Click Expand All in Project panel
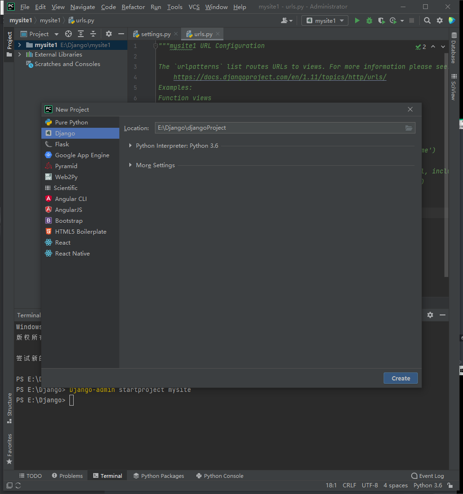Screen dimensions: 463x494 point(81,34)
